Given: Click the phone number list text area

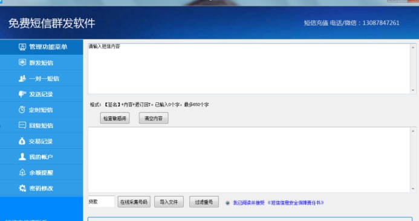Looking at the screenshot, I should [x=249, y=159].
